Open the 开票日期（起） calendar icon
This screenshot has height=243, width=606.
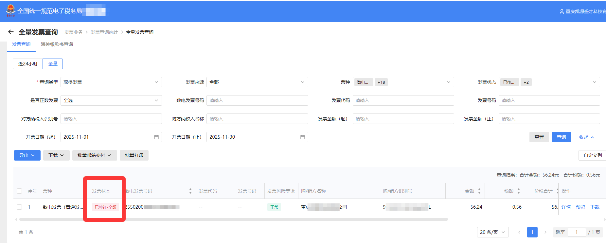156,137
